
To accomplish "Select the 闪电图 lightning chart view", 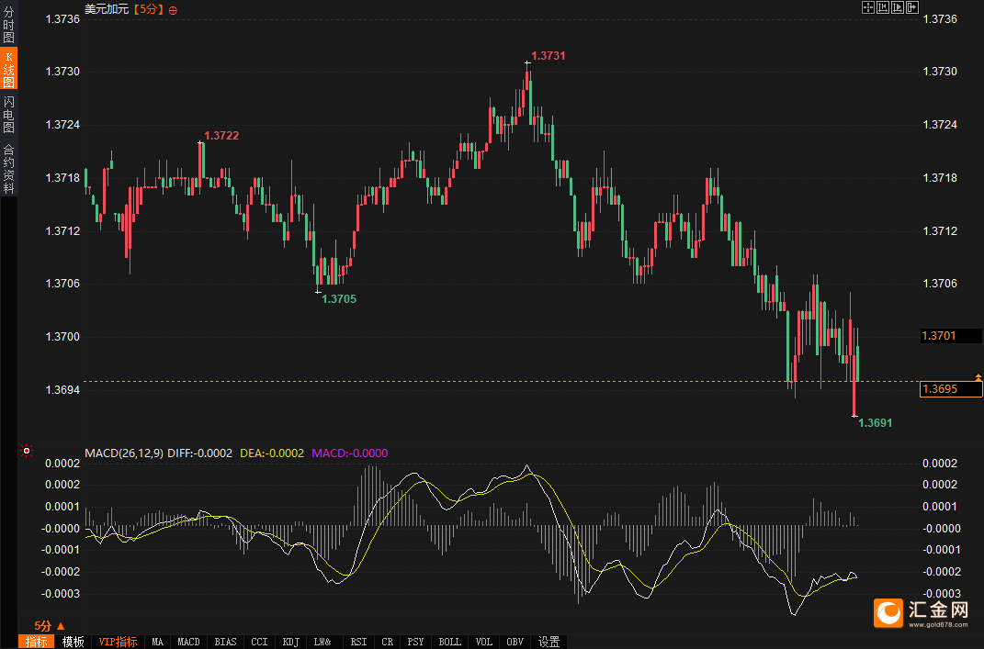I will [8, 115].
